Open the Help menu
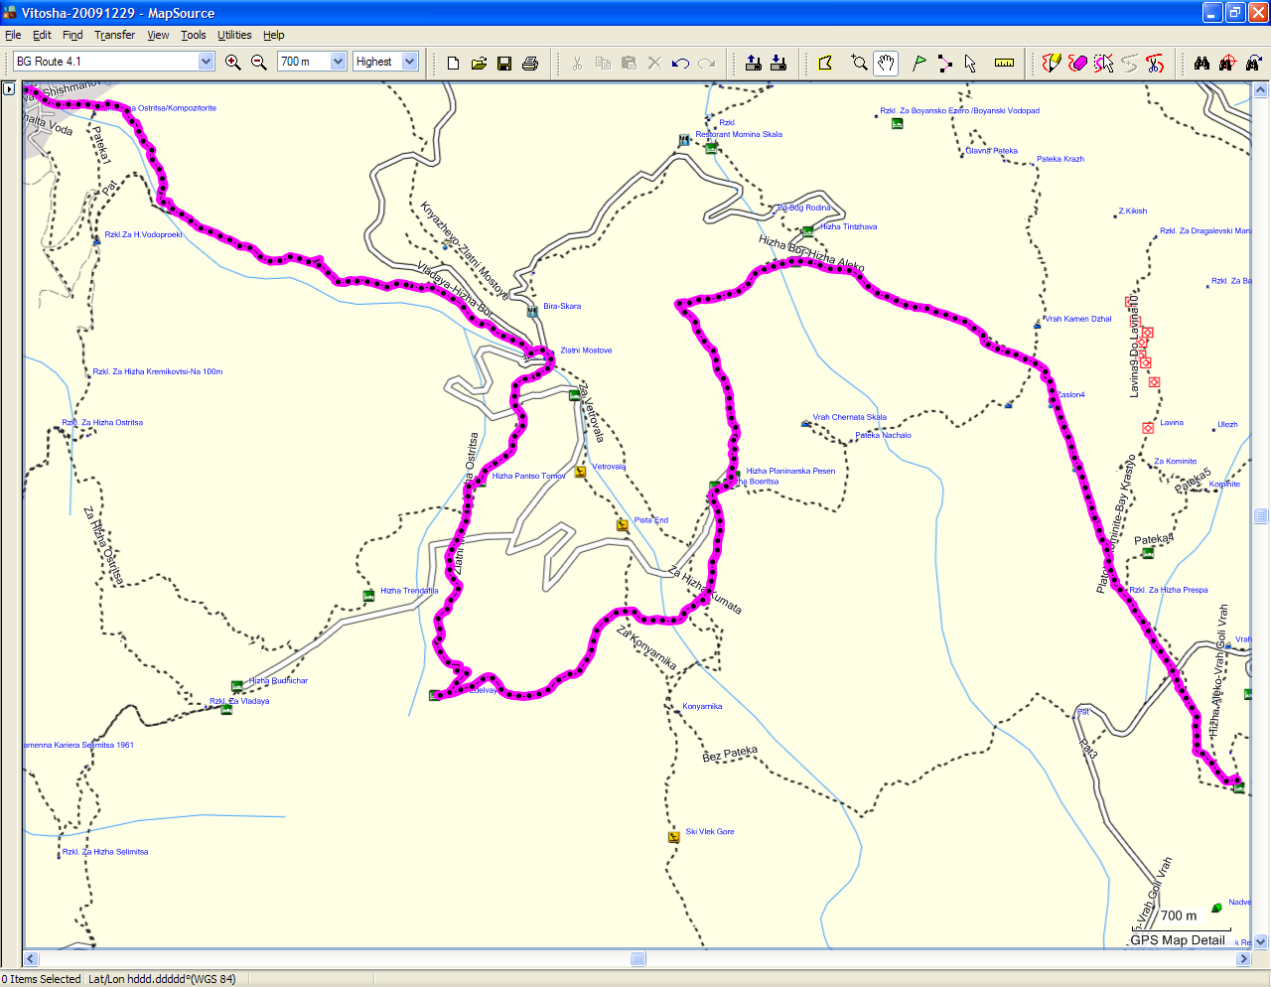This screenshot has height=987, width=1271. (273, 35)
